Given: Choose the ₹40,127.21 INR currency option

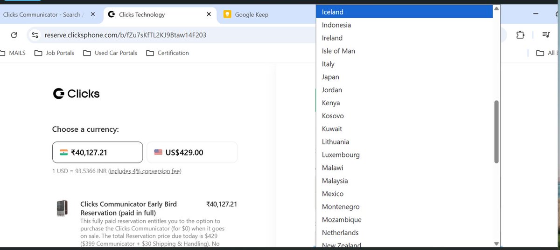Looking at the screenshot, I should click(x=98, y=152).
